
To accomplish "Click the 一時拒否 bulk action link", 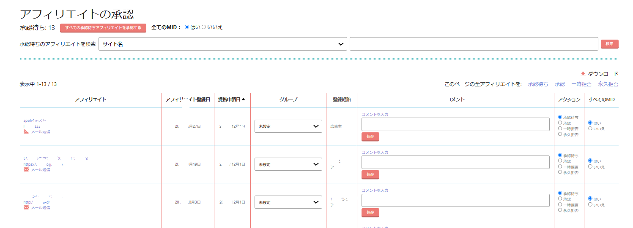I will pyautogui.click(x=581, y=84).
